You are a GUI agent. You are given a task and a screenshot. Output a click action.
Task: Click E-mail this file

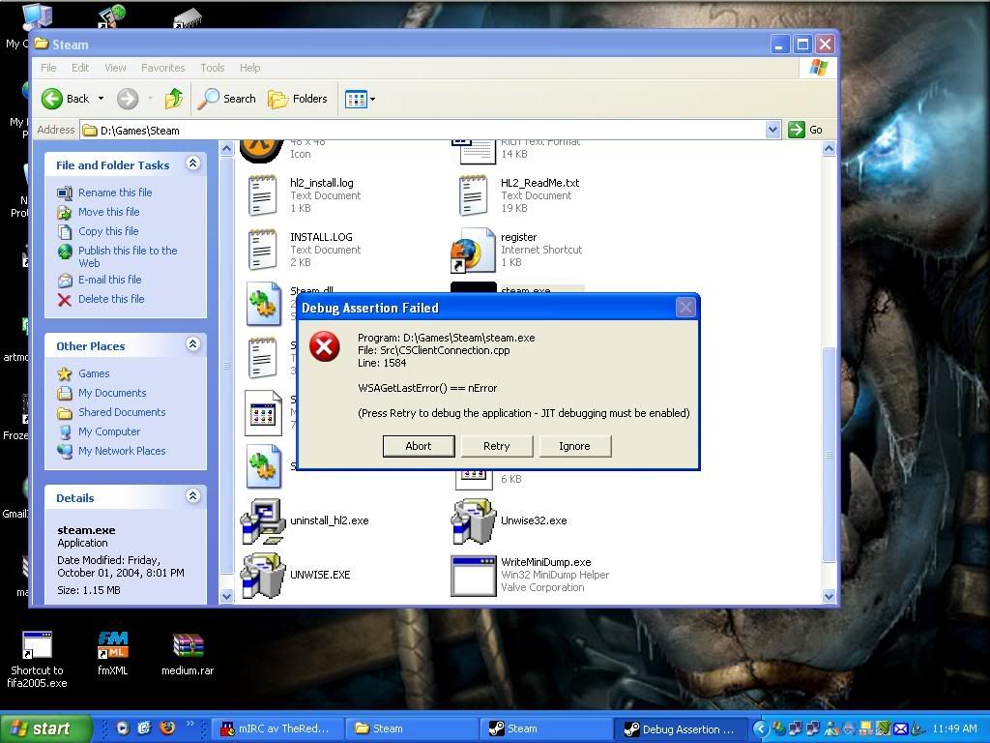click(110, 280)
